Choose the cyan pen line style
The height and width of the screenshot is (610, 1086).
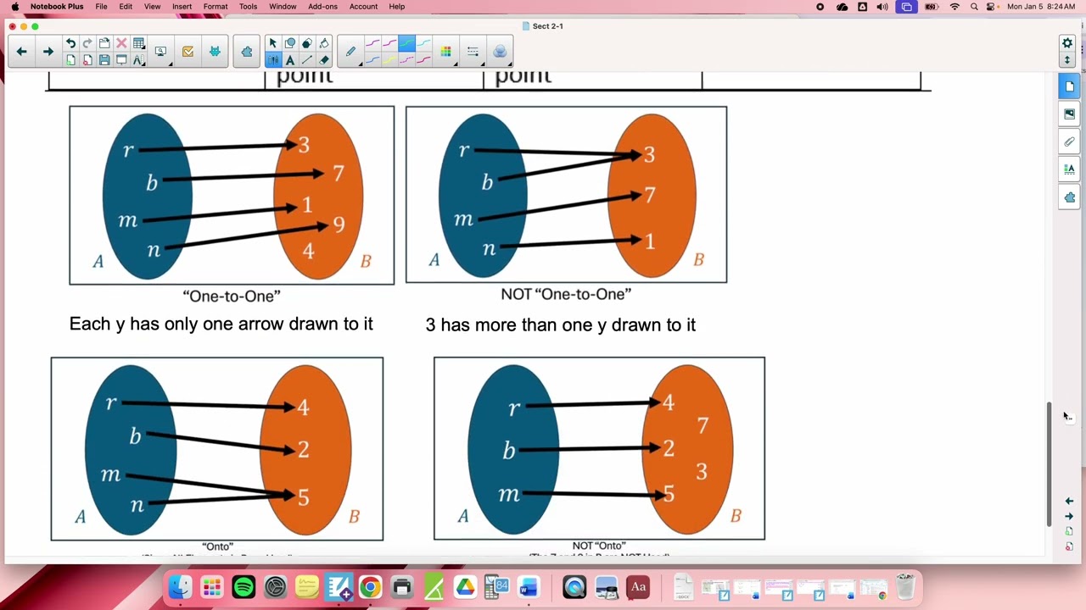(x=423, y=42)
